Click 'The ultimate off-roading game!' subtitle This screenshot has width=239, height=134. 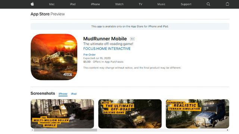click(108, 44)
